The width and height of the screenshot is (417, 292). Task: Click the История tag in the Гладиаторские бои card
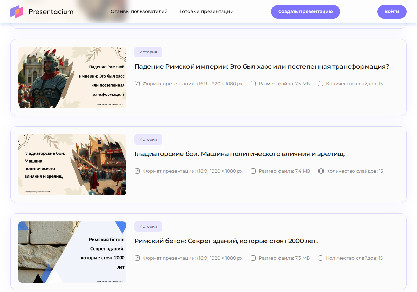coord(148,139)
